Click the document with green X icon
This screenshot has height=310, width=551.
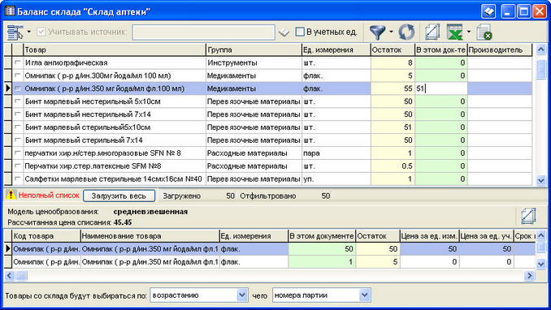(484, 32)
